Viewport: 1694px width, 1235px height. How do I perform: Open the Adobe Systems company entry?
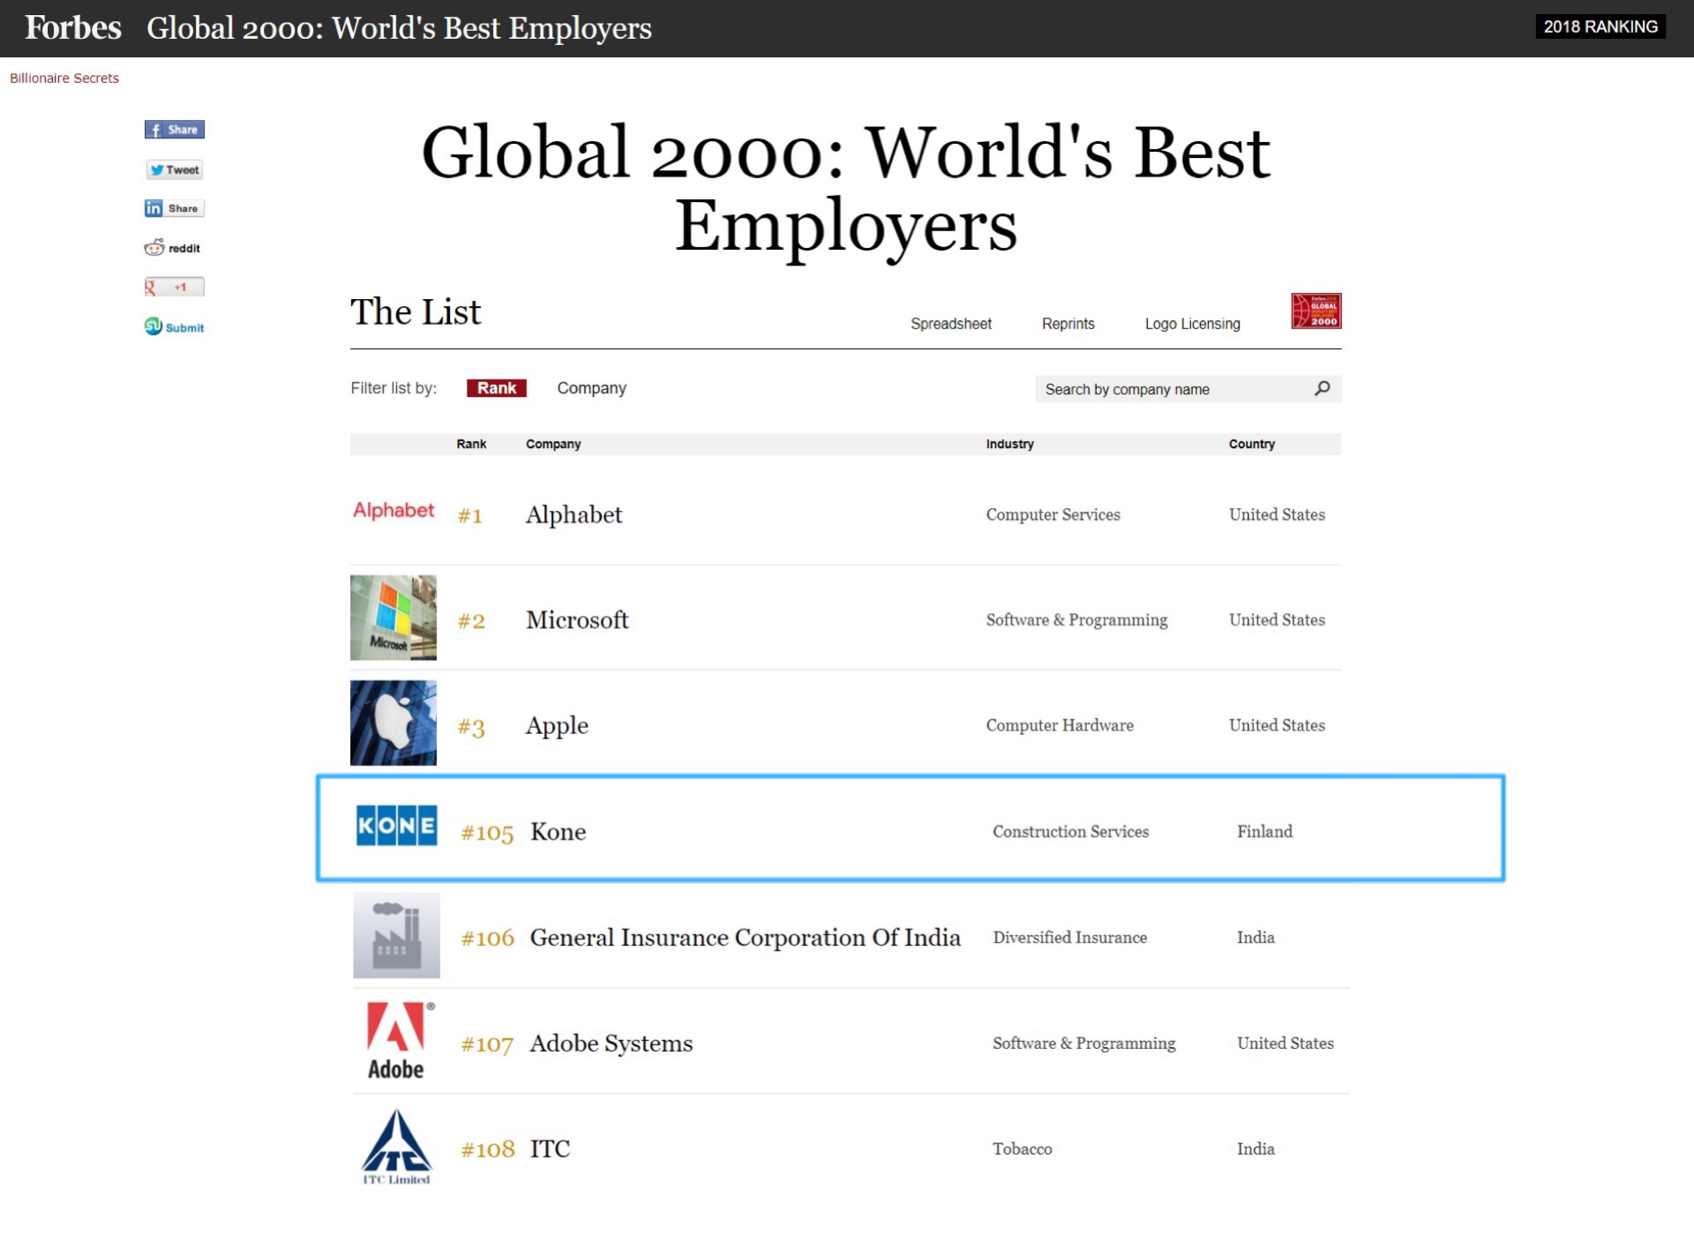pos(611,1044)
